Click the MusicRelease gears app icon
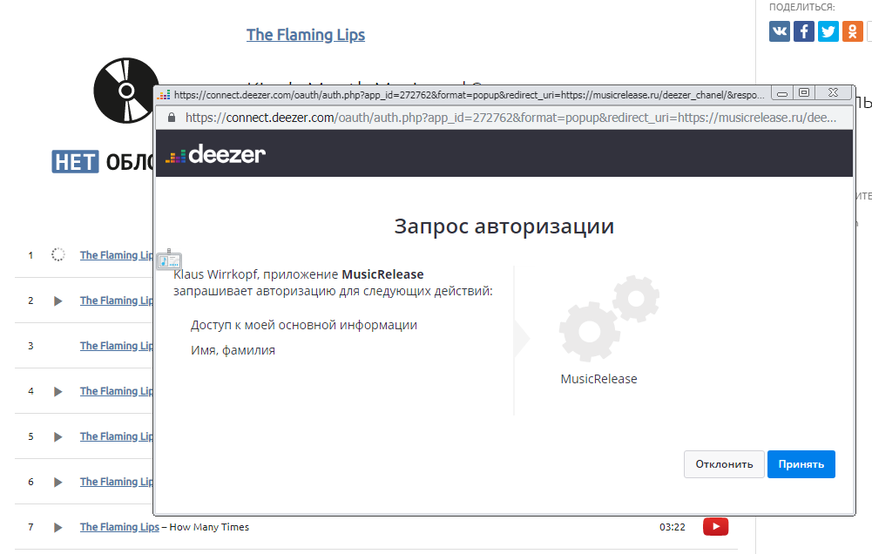 [x=609, y=318]
